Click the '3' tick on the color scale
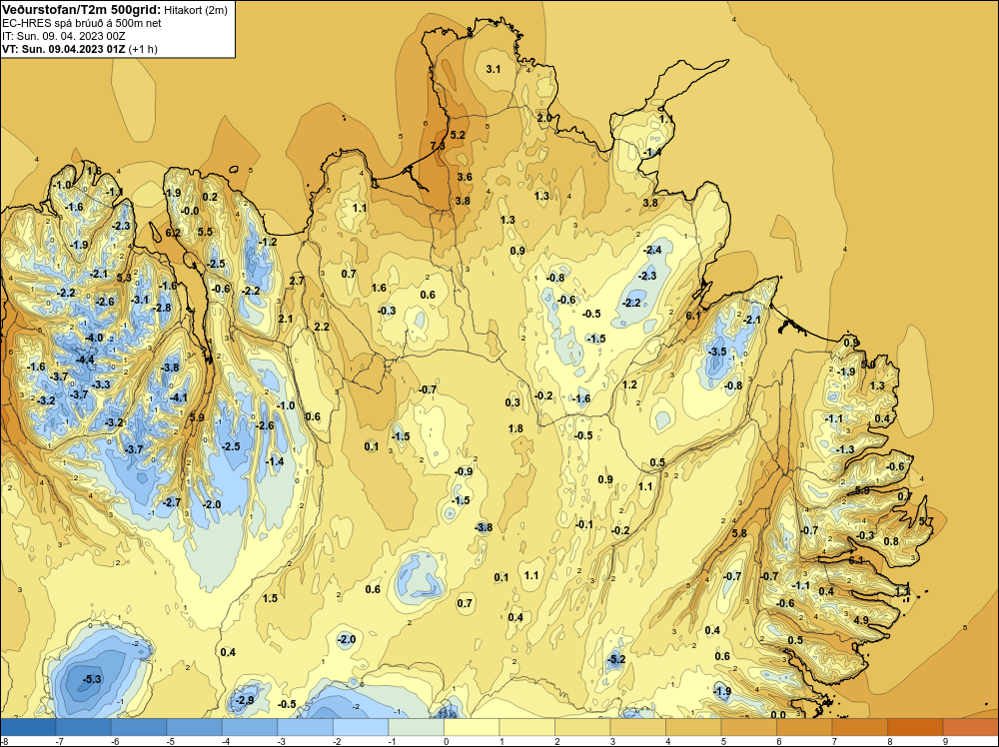The height and width of the screenshot is (747, 999). click(612, 741)
